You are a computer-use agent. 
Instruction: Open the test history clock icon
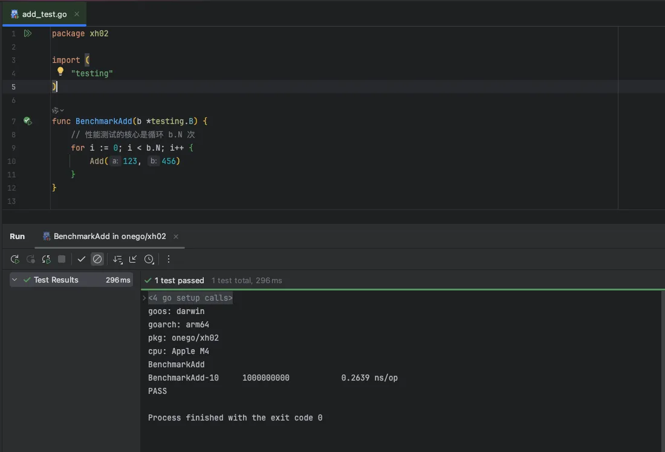click(x=149, y=259)
